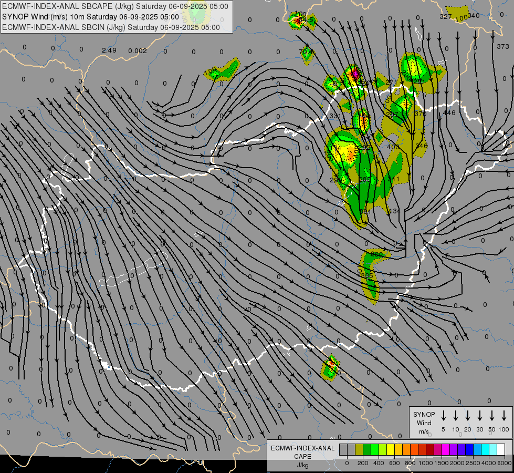Click the wind arrow above the 100 m/s label
Viewport: 514px width, 473px height.
504,416
